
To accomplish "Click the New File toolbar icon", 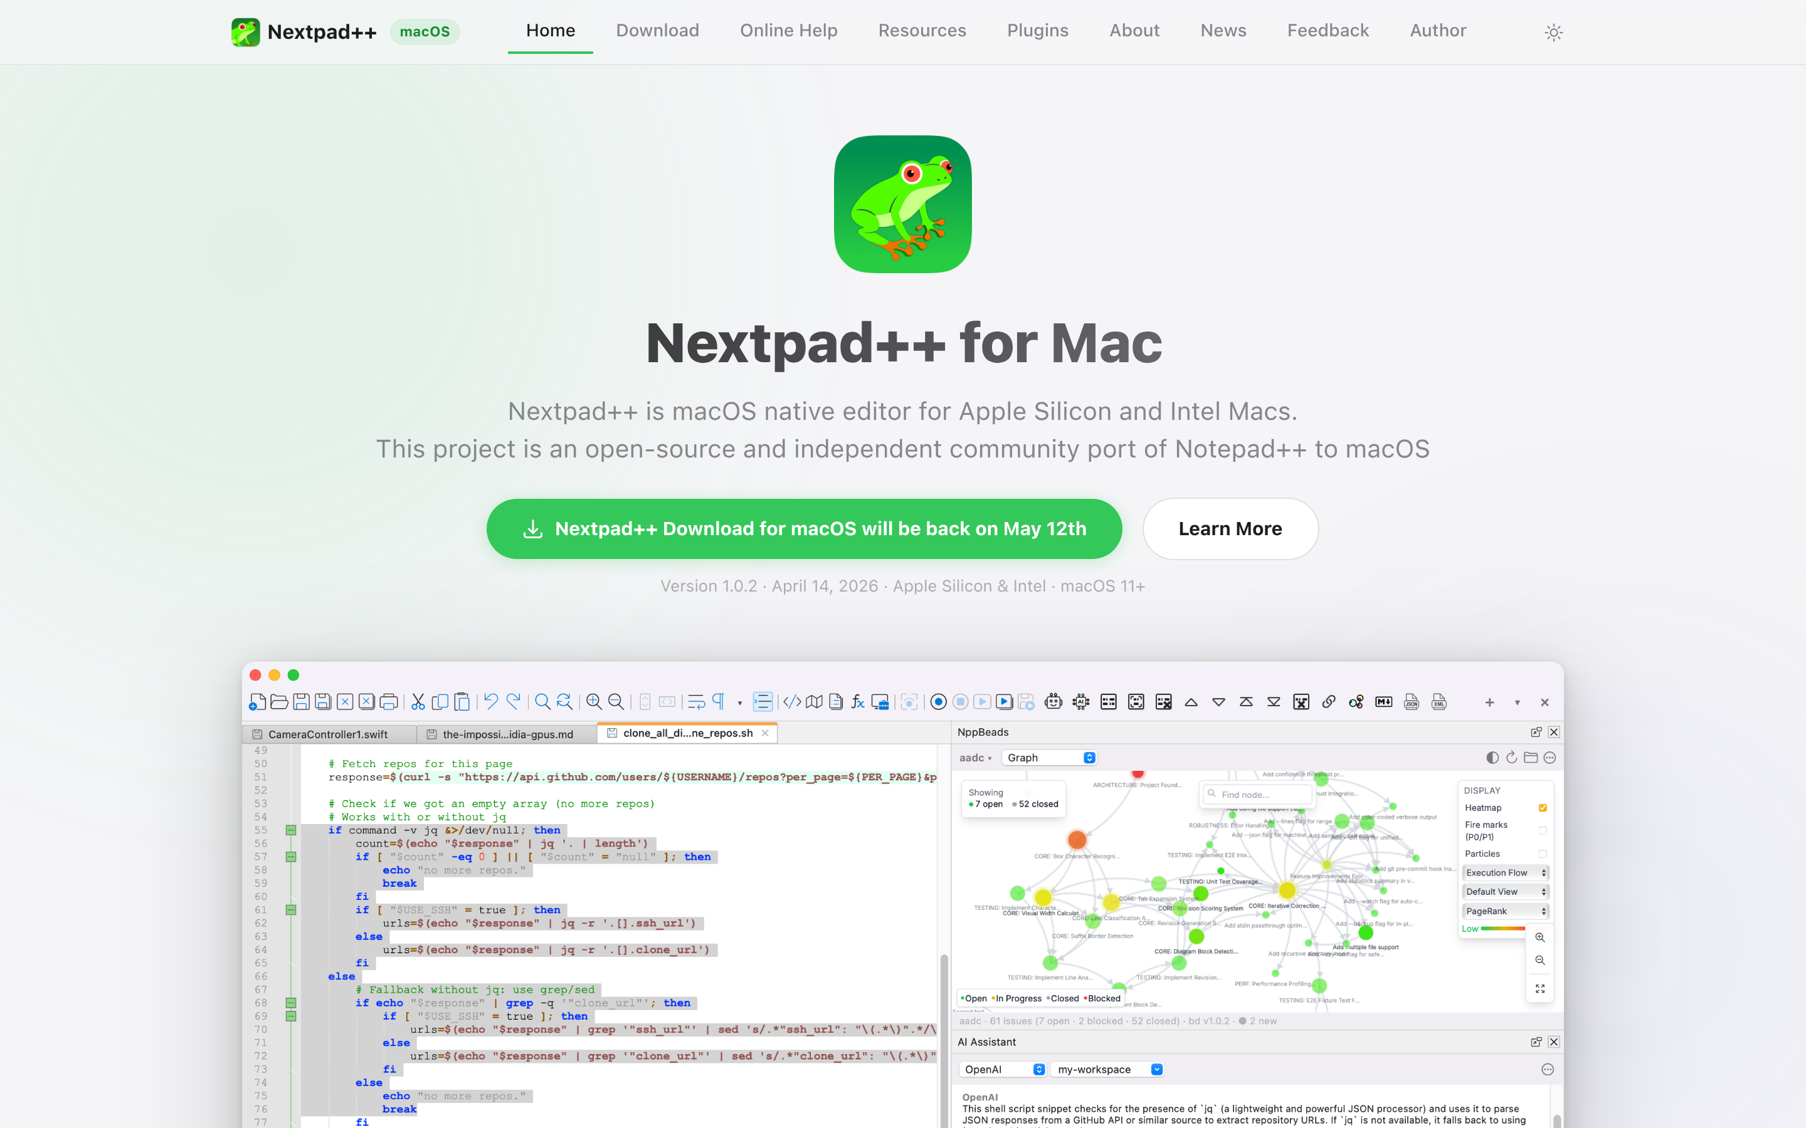I will (x=258, y=702).
